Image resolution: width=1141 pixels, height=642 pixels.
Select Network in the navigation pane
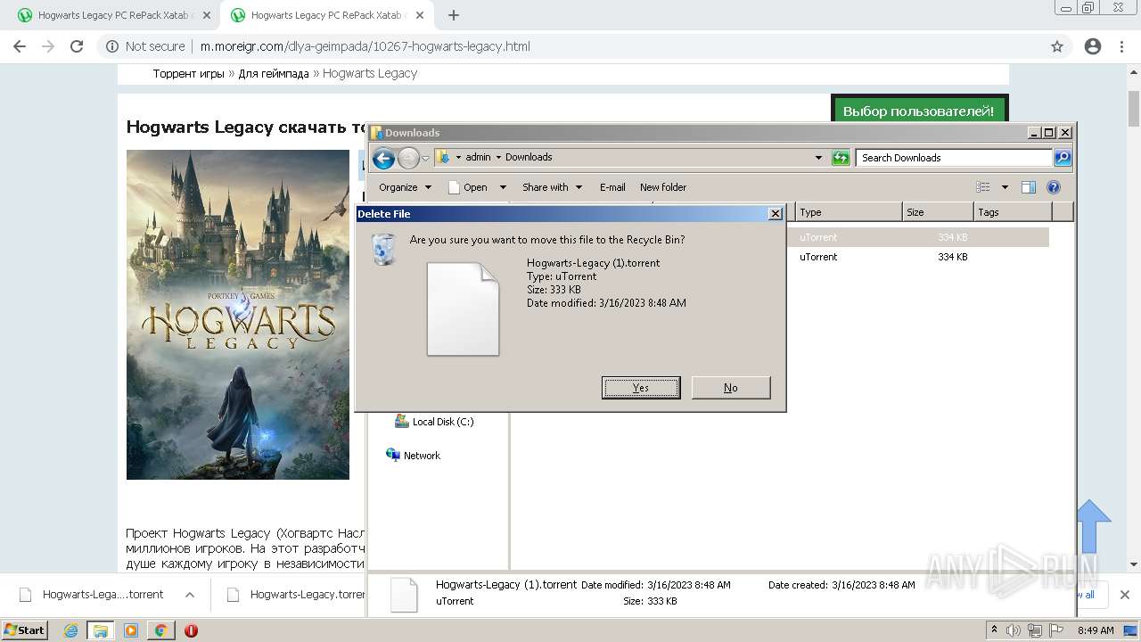[x=413, y=455]
